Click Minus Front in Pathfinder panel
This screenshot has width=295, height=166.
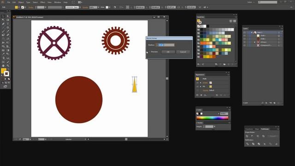pos(252,136)
